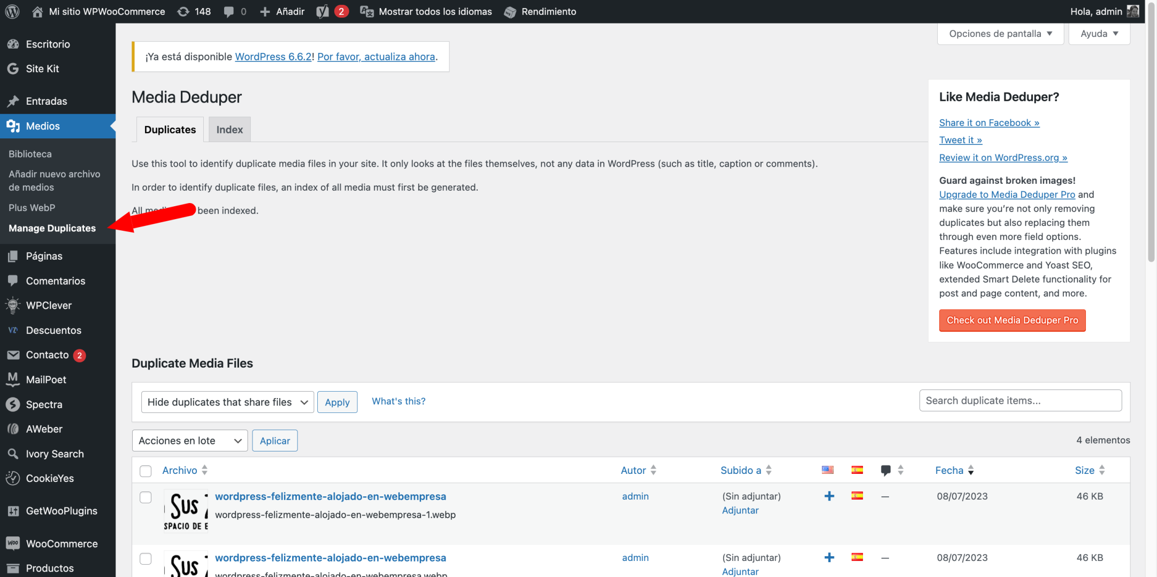This screenshot has width=1157, height=577.
Task: Click the admin avatar picture
Action: coord(1132,11)
